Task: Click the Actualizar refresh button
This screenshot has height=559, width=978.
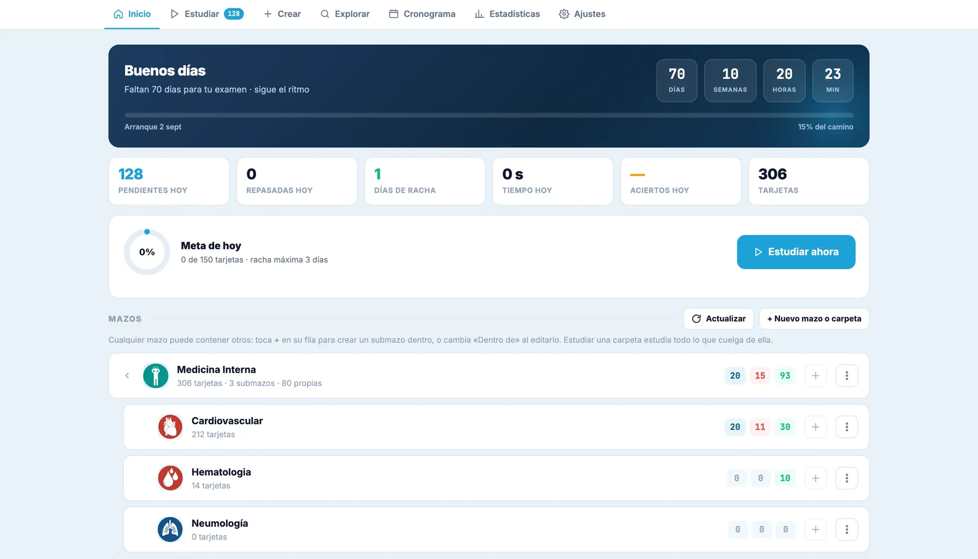Action: 718,319
